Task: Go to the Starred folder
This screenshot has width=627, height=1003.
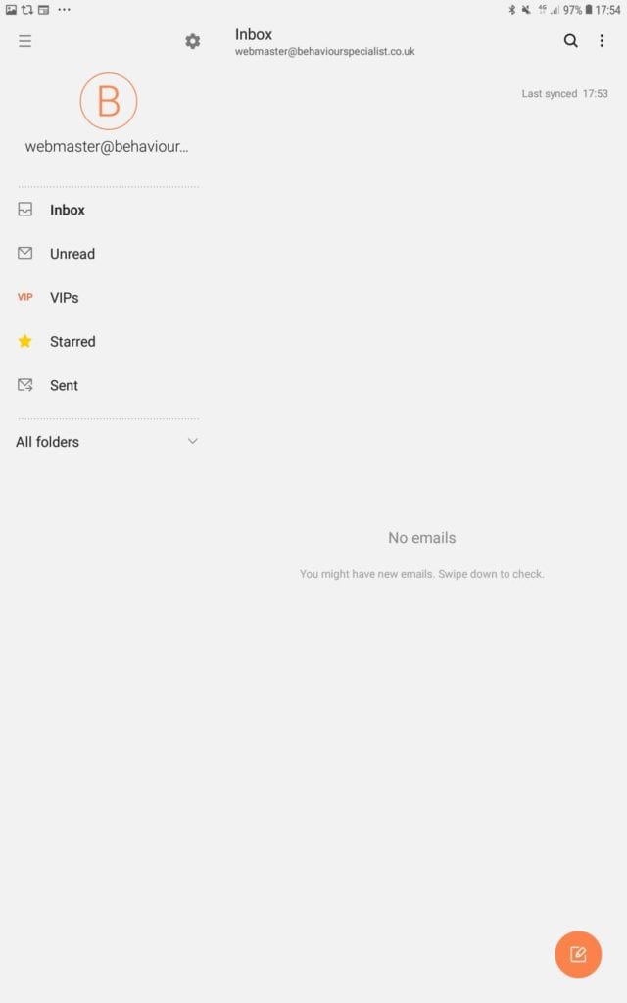Action: click(72, 341)
